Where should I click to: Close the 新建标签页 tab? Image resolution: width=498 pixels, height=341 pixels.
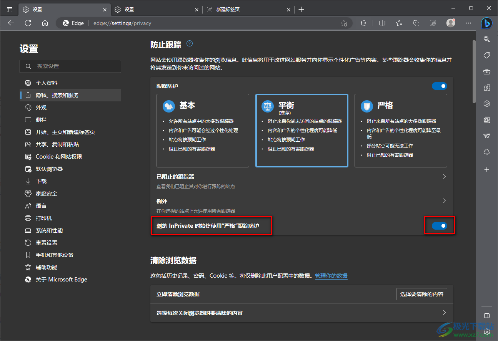pyautogui.click(x=288, y=10)
